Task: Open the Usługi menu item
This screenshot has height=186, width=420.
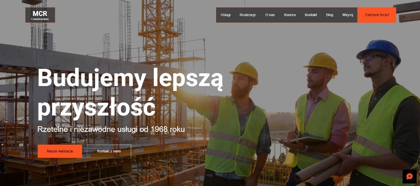Action: 226,15
